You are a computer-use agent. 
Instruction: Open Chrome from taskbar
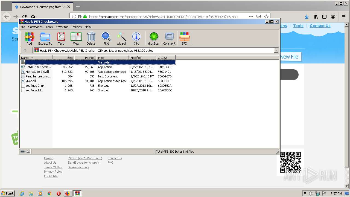(x=49, y=193)
